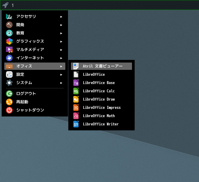Click the グラフィックス colorful flower icon
This screenshot has height=182, width=199.
9,41
